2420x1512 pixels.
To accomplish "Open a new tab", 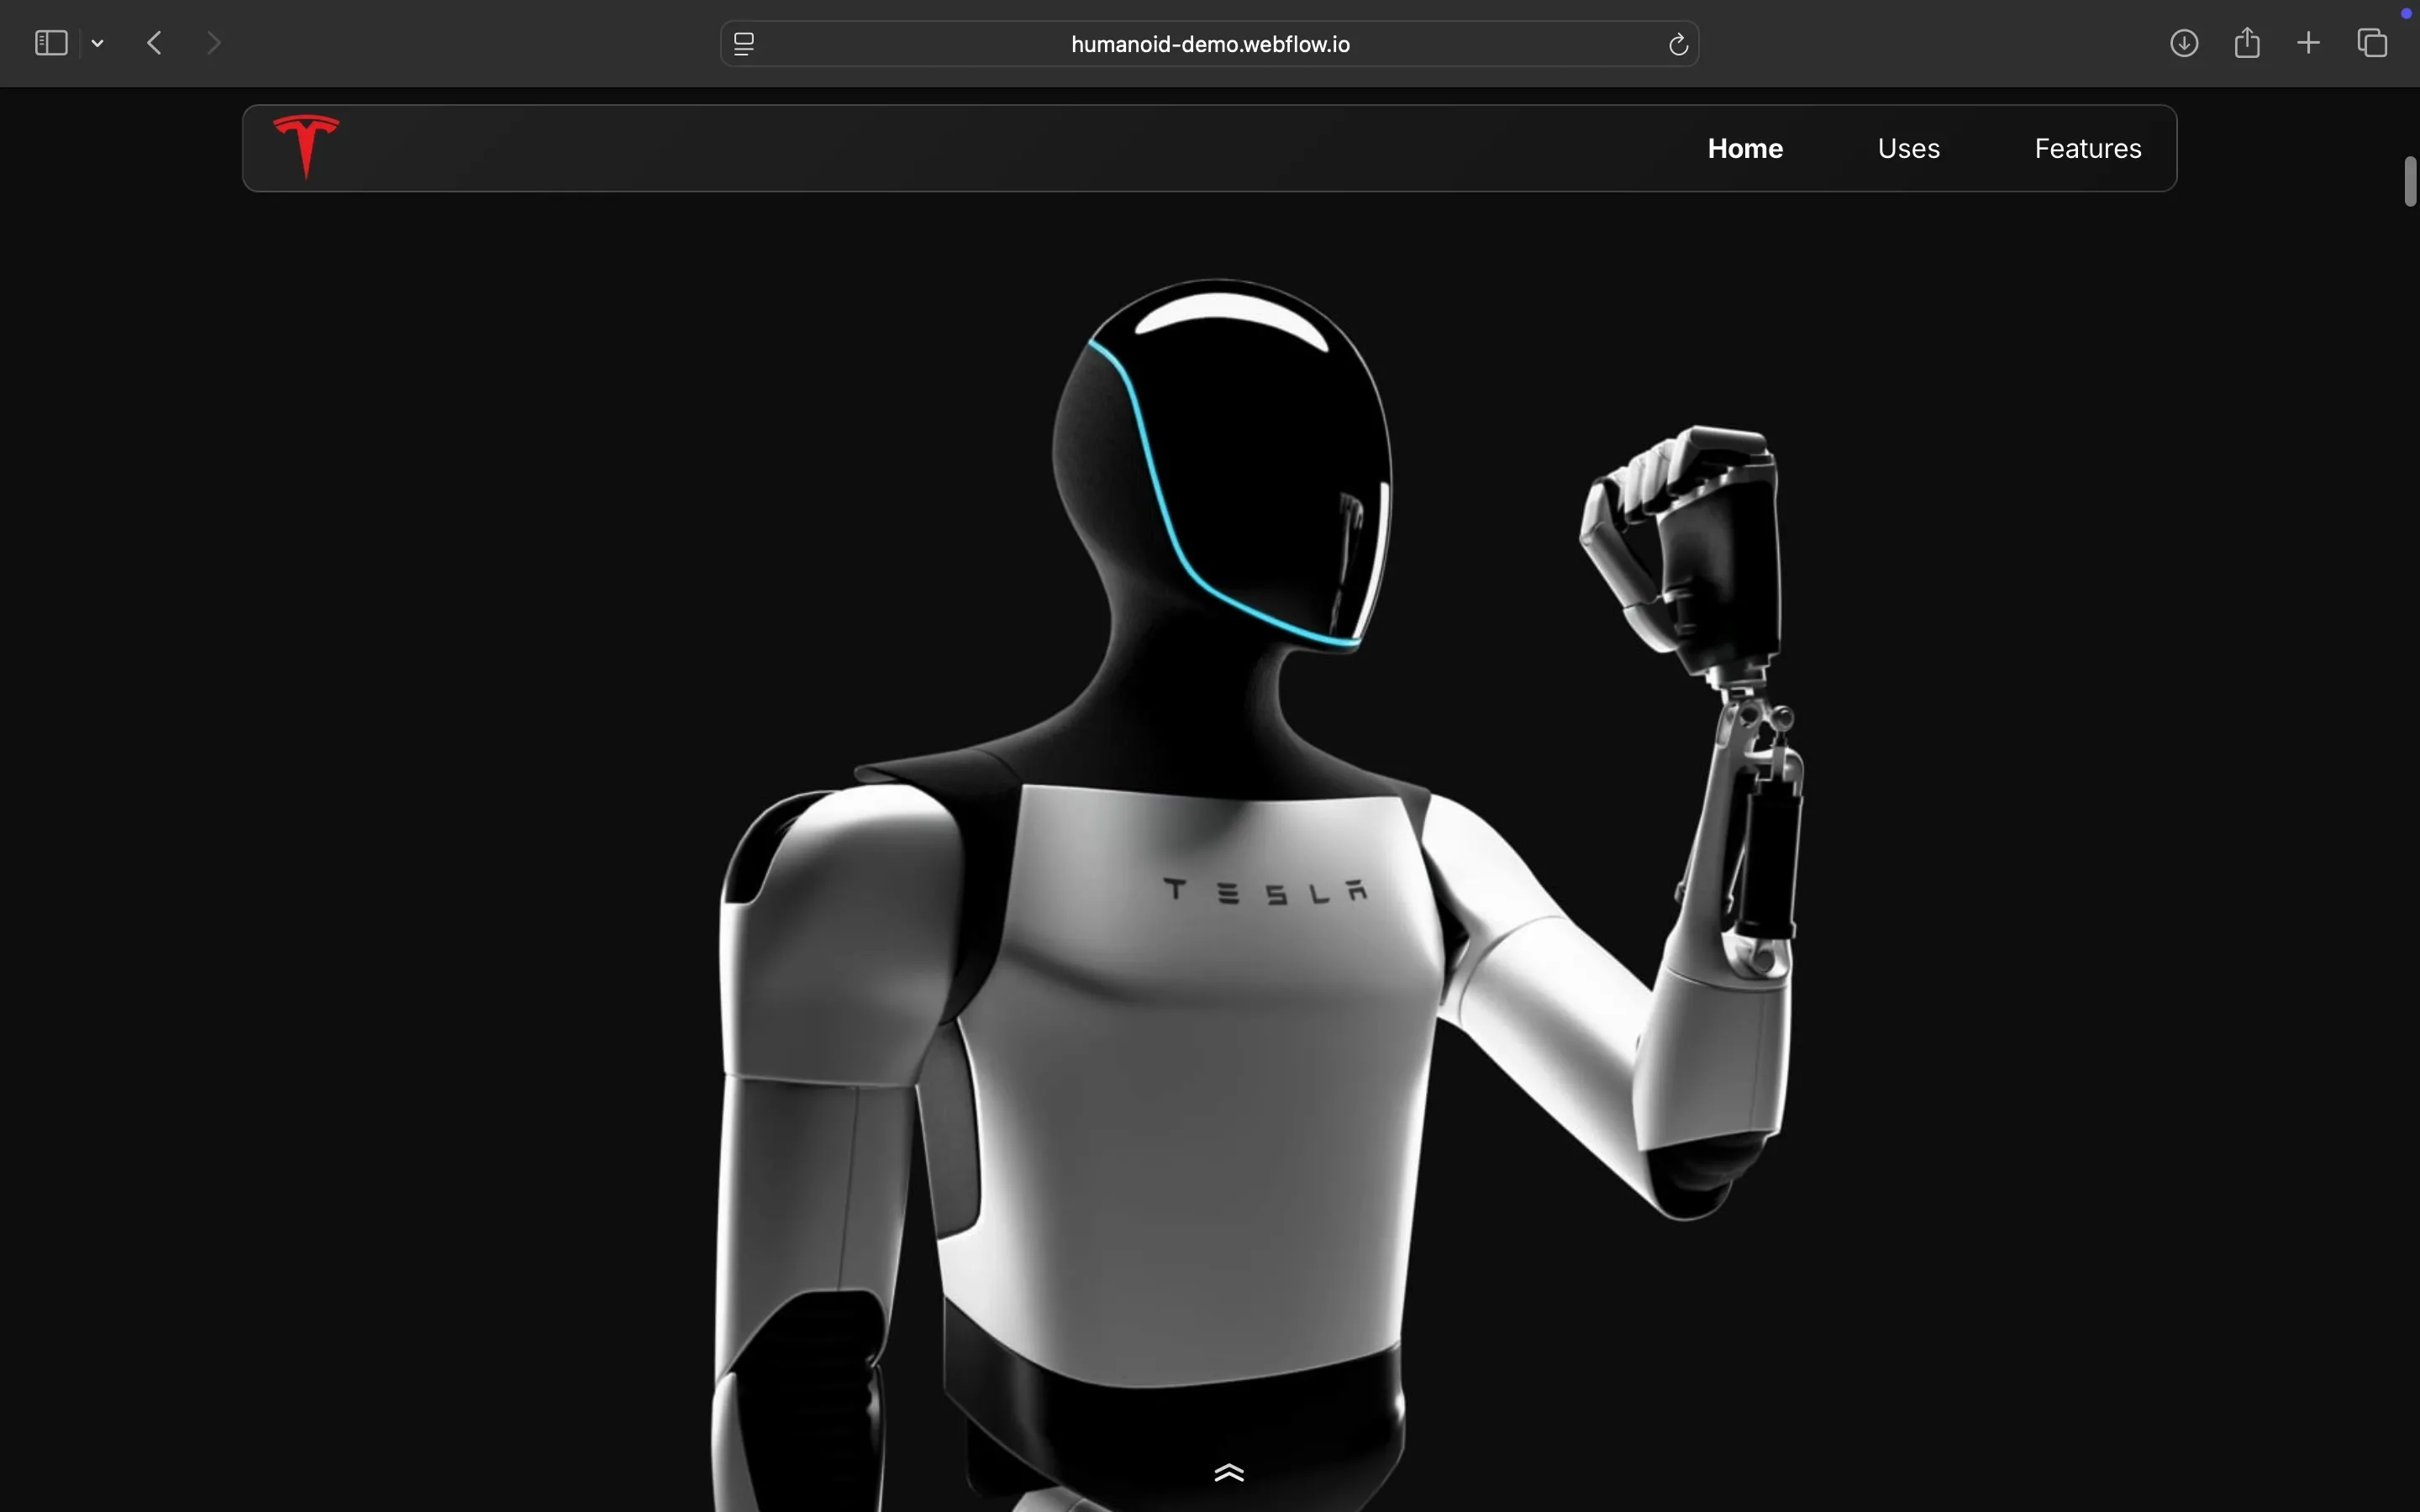I will click(2309, 43).
